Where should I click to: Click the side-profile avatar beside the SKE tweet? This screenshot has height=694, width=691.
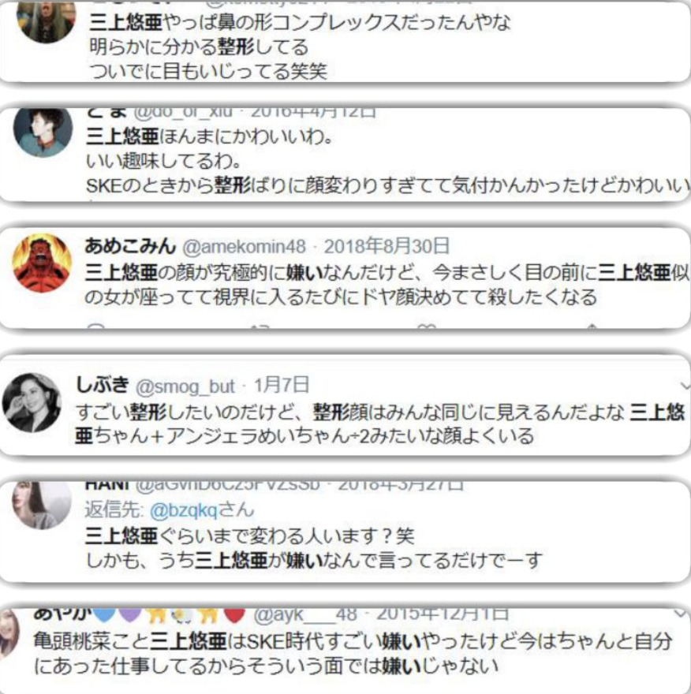(43, 132)
